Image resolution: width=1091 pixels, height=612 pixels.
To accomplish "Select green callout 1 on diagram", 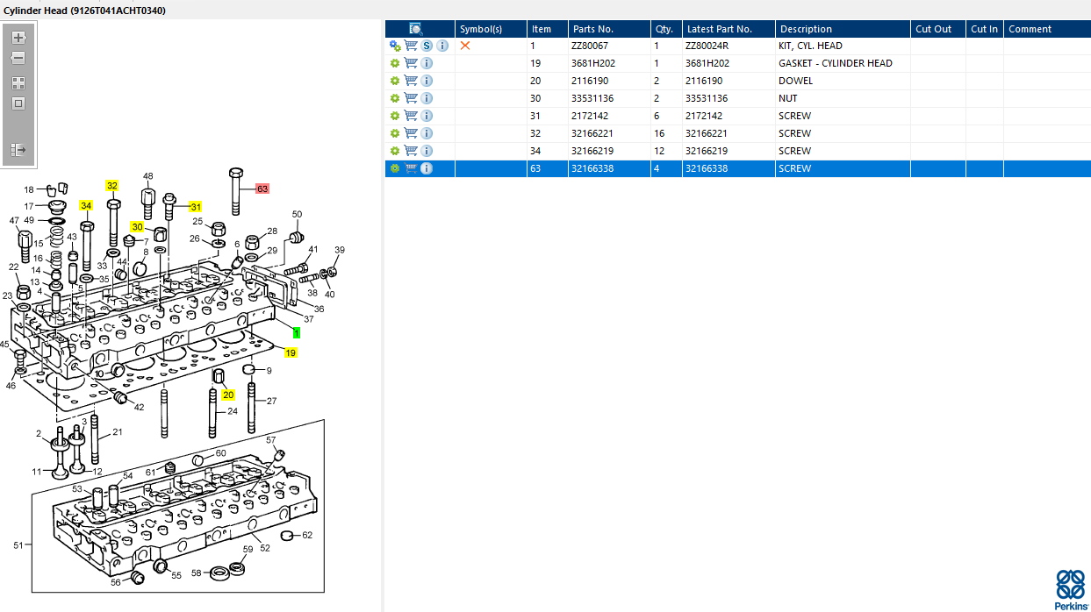I will point(297,333).
